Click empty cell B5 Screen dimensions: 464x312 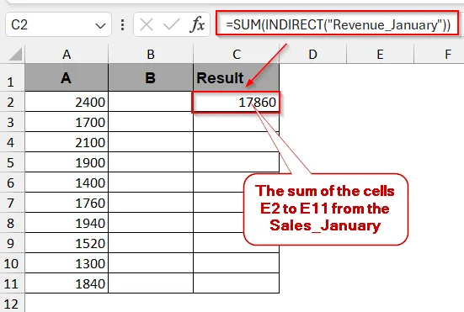tap(151, 162)
